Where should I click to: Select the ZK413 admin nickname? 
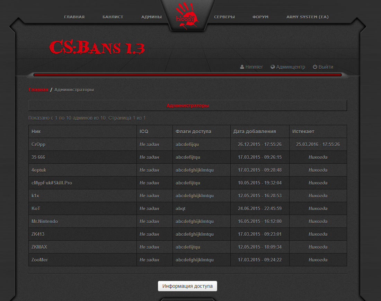click(x=38, y=234)
